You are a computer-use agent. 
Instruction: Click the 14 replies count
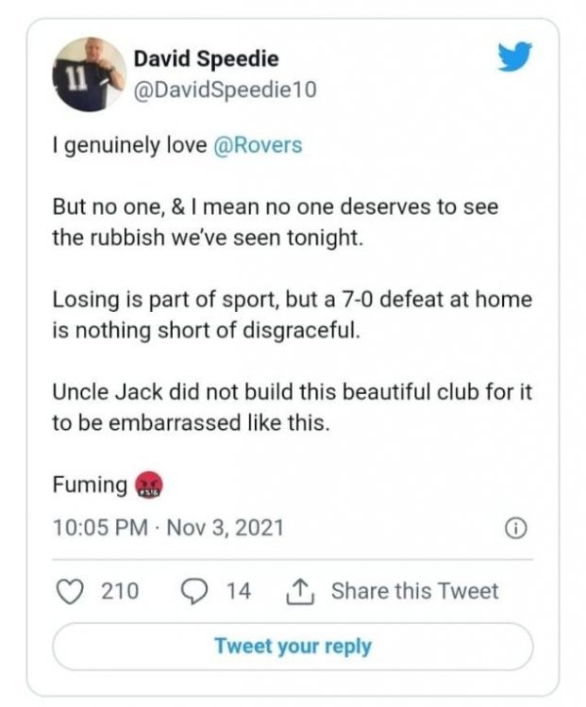[x=239, y=591]
